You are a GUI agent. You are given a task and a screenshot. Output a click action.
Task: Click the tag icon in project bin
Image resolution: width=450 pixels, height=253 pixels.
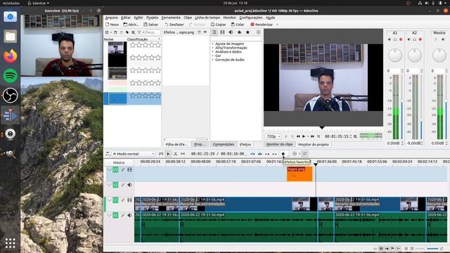(x=127, y=32)
